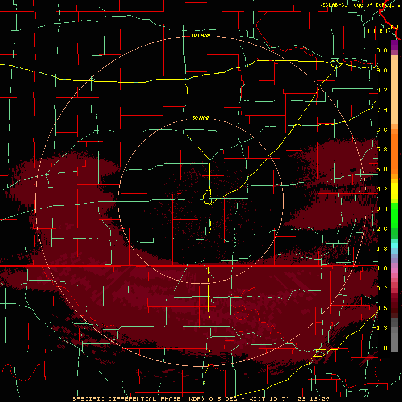The image size is (402, 402).
Task: Select the 0.2 value on the color scale
Action: pos(382,289)
